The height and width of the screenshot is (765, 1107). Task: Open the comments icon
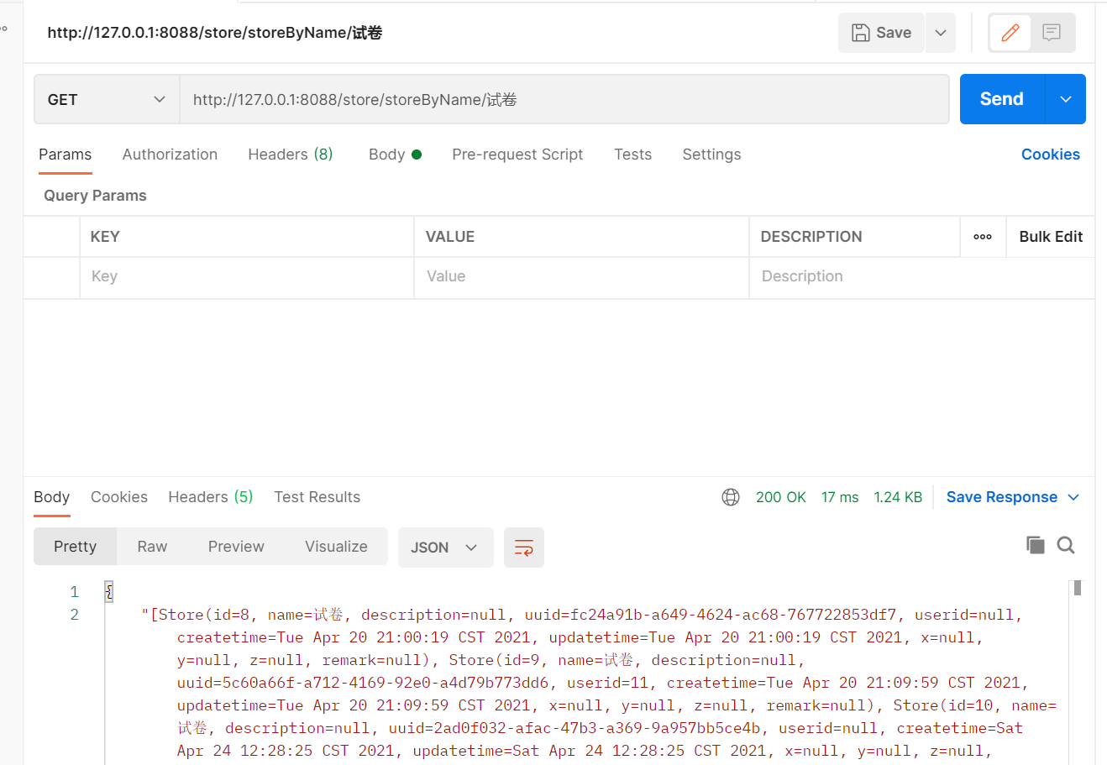point(1052,33)
